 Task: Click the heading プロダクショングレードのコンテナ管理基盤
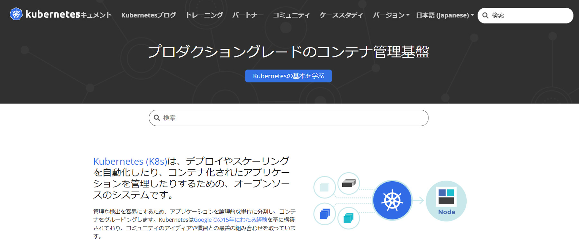point(288,51)
